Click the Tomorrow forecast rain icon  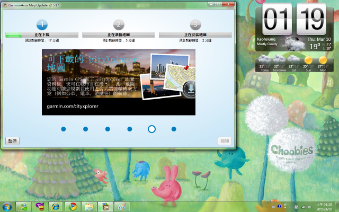(x=279, y=59)
